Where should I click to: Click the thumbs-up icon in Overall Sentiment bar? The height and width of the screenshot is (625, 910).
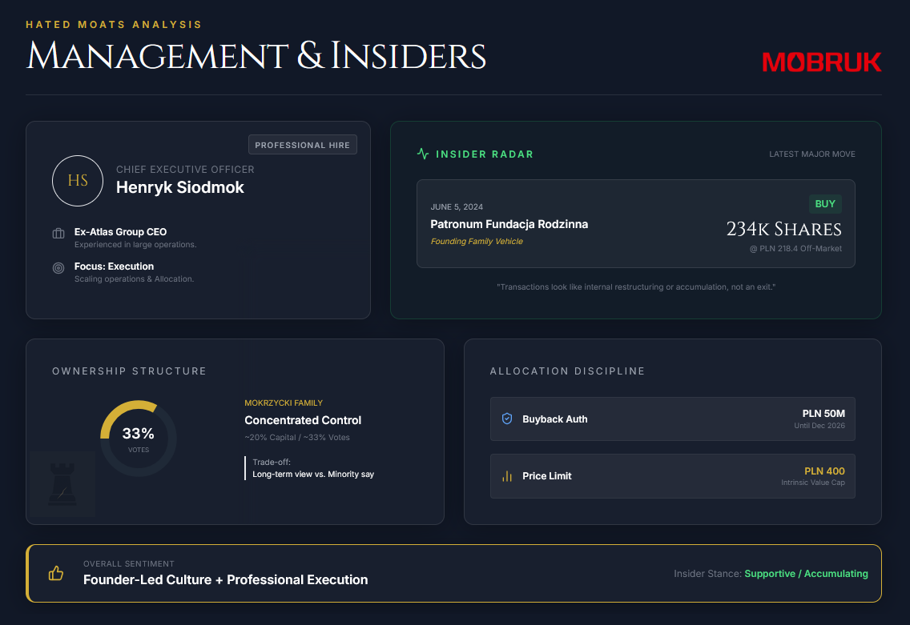pyautogui.click(x=56, y=574)
